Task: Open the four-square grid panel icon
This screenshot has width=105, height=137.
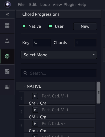Action: pos(7,26)
